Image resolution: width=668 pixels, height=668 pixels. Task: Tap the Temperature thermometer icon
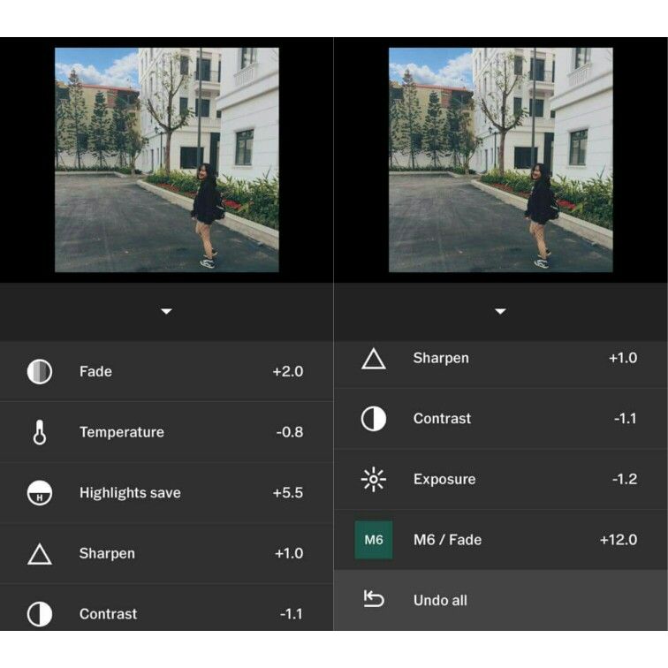pos(40,432)
